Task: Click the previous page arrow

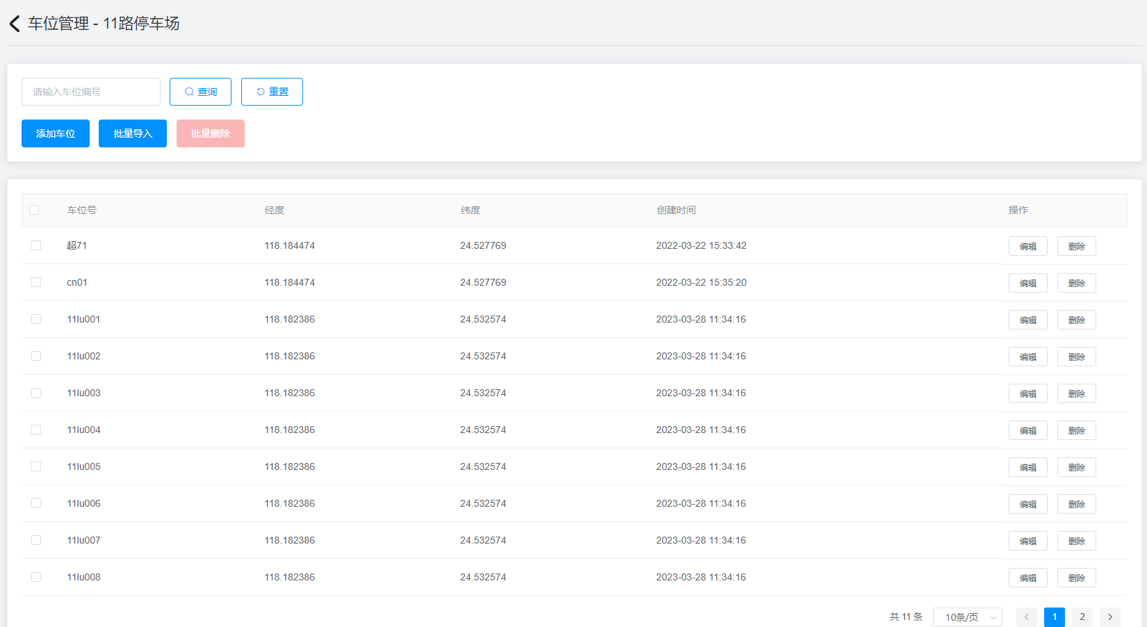Action: pyautogui.click(x=1026, y=617)
